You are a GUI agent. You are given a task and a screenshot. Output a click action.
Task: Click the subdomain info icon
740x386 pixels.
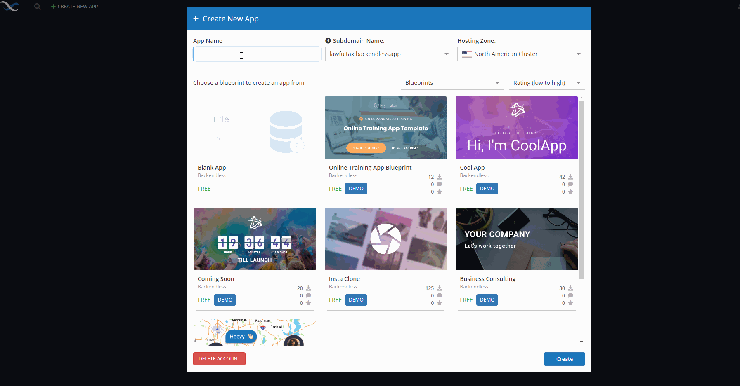(328, 41)
